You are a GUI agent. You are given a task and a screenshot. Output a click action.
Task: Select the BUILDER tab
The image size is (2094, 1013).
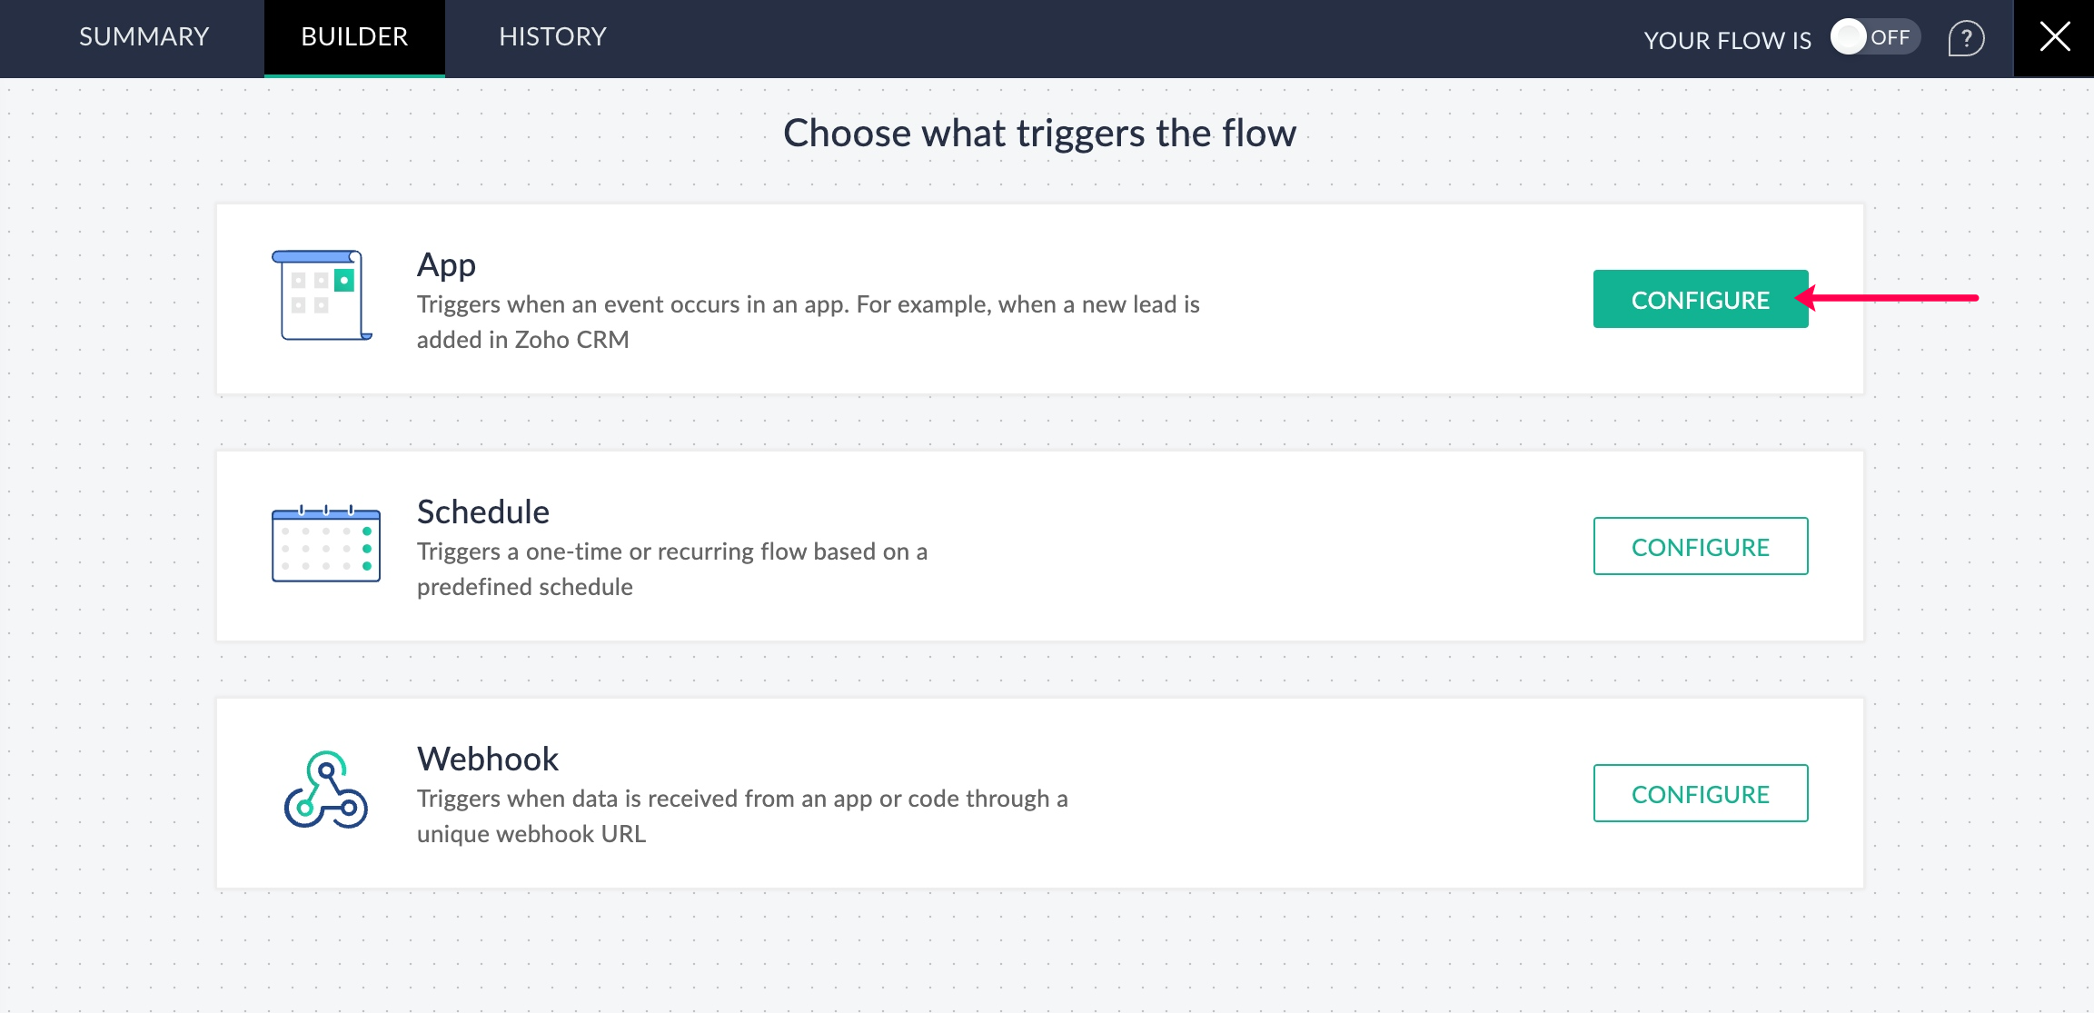point(354,36)
